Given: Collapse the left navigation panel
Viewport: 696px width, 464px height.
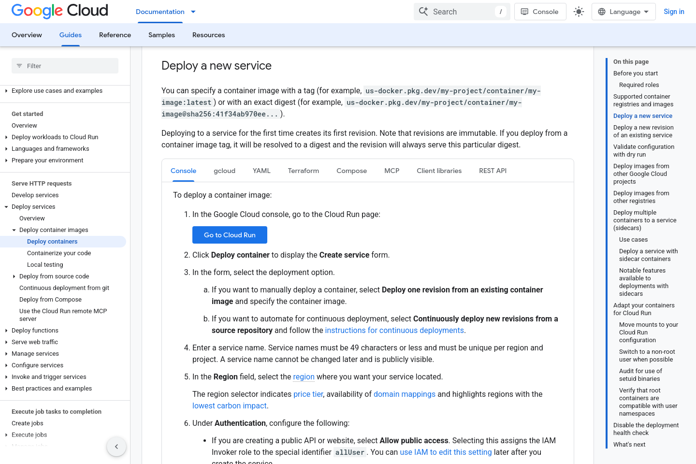Looking at the screenshot, I should click(116, 447).
